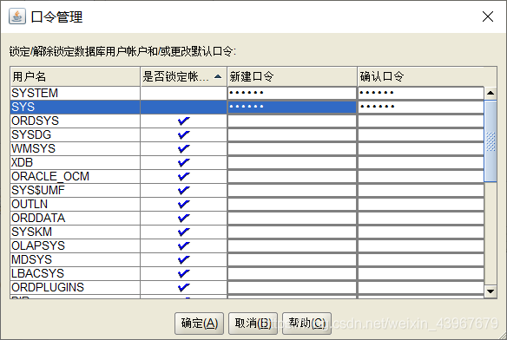The image size is (507, 340).
Task: Click new password field for ORACLE_OCM
Action: [x=292, y=176]
